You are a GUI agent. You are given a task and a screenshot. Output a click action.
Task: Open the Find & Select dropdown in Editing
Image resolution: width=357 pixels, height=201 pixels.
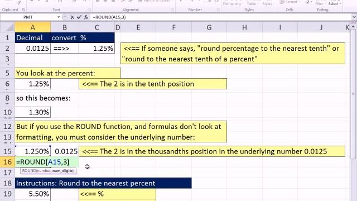[335, 4]
